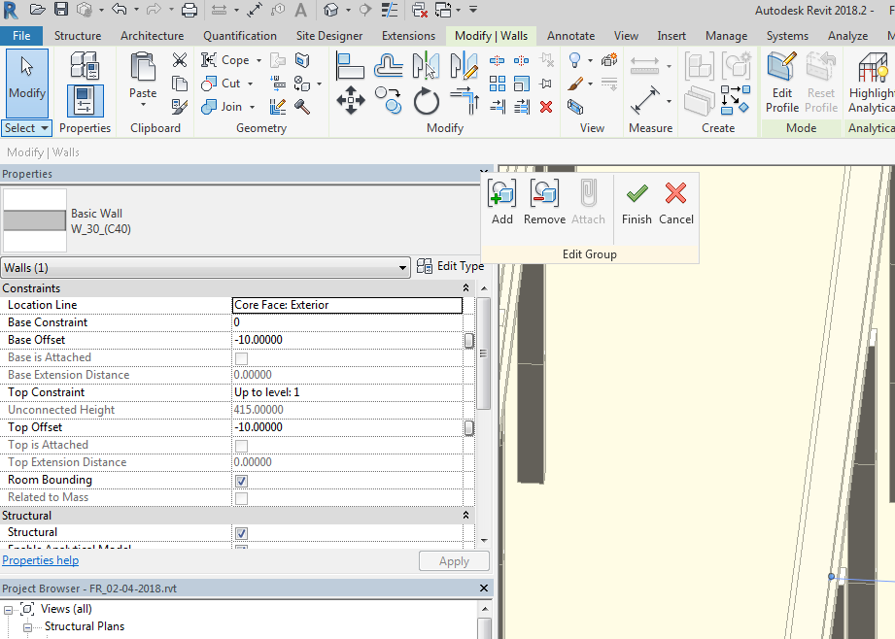Viewport: 895px width, 639px height.
Task: Open the Edit Profile tool
Action: coord(781,82)
